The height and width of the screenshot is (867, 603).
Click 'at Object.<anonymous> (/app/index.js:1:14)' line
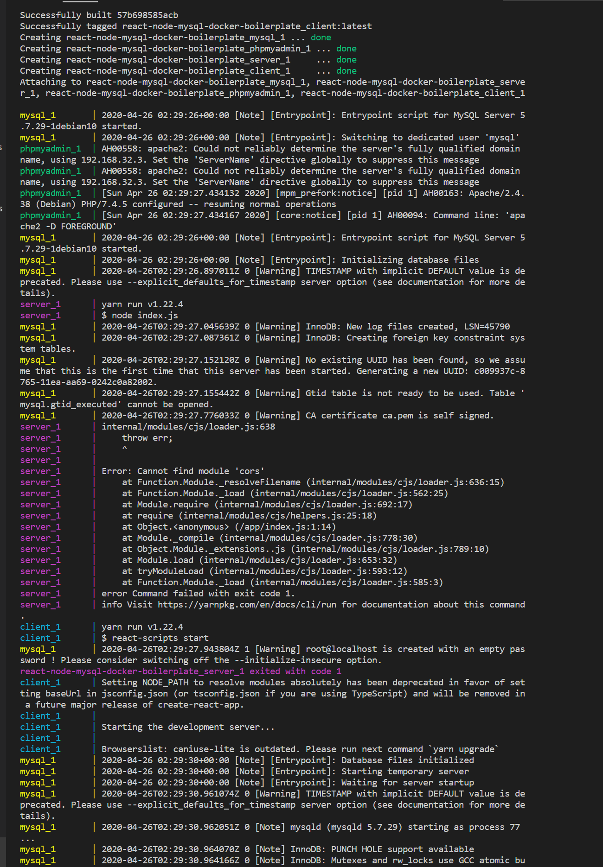(x=229, y=527)
